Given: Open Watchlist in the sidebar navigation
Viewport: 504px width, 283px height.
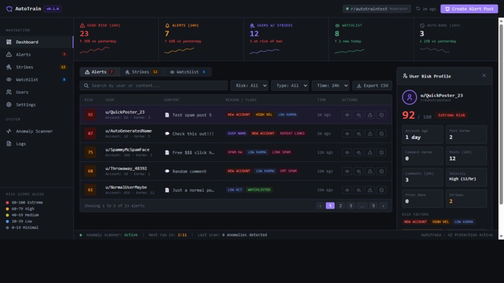Looking at the screenshot, I should [x=37, y=79].
